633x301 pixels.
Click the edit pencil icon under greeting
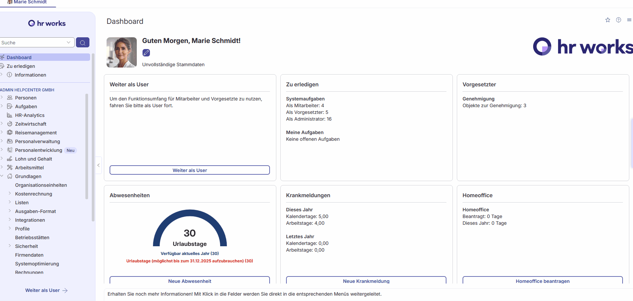pyautogui.click(x=146, y=53)
